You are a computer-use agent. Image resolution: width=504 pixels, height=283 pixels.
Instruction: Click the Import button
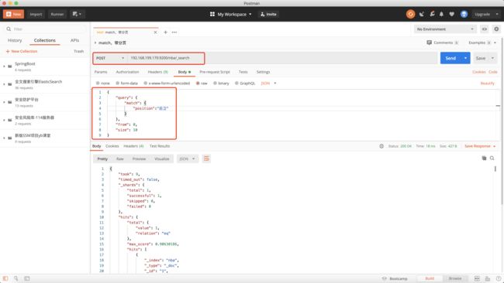(x=36, y=14)
